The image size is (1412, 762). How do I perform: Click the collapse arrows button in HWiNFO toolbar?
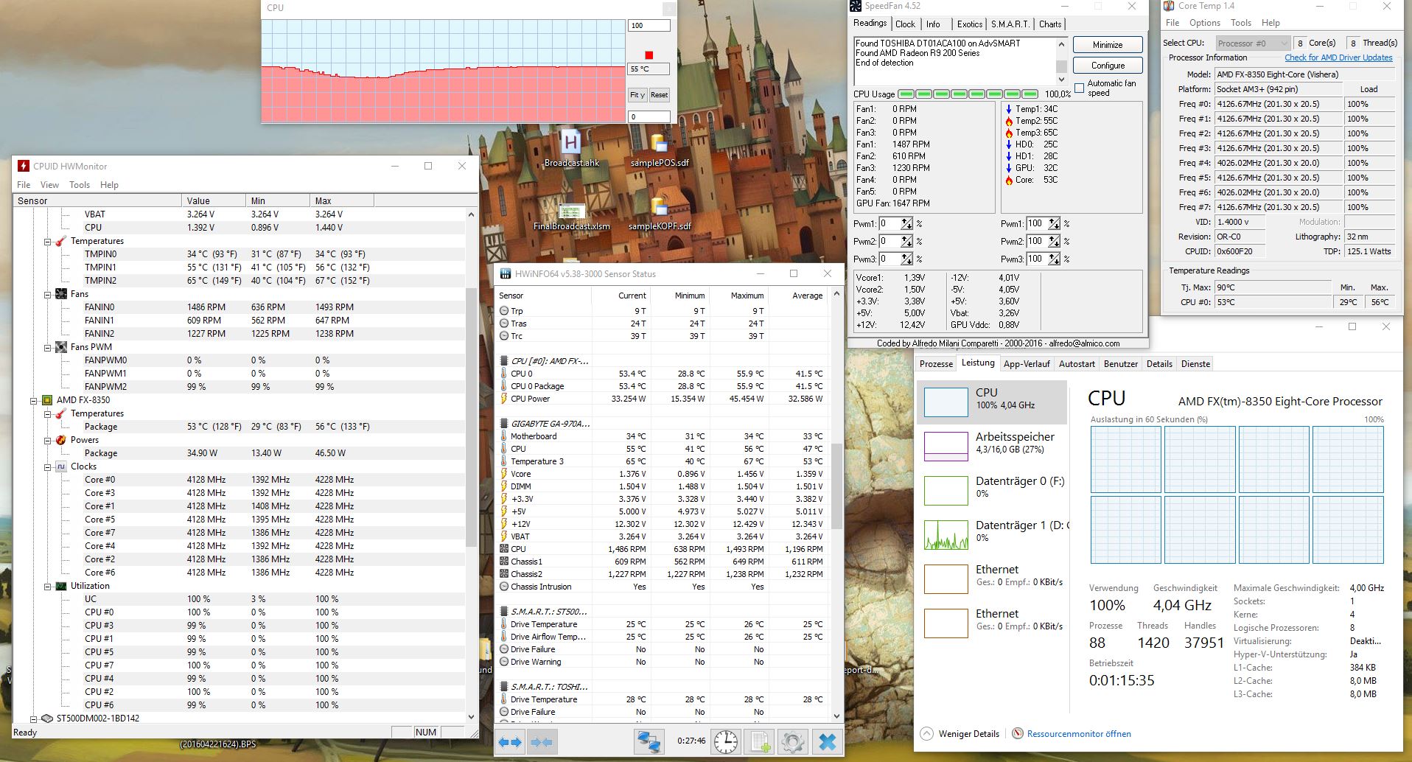point(542,742)
